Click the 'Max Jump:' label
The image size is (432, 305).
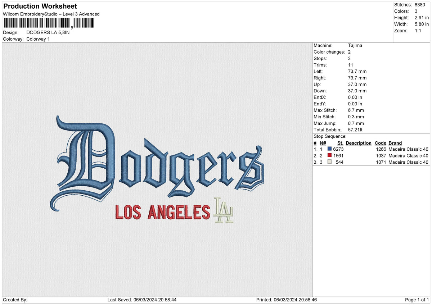[x=324, y=123]
